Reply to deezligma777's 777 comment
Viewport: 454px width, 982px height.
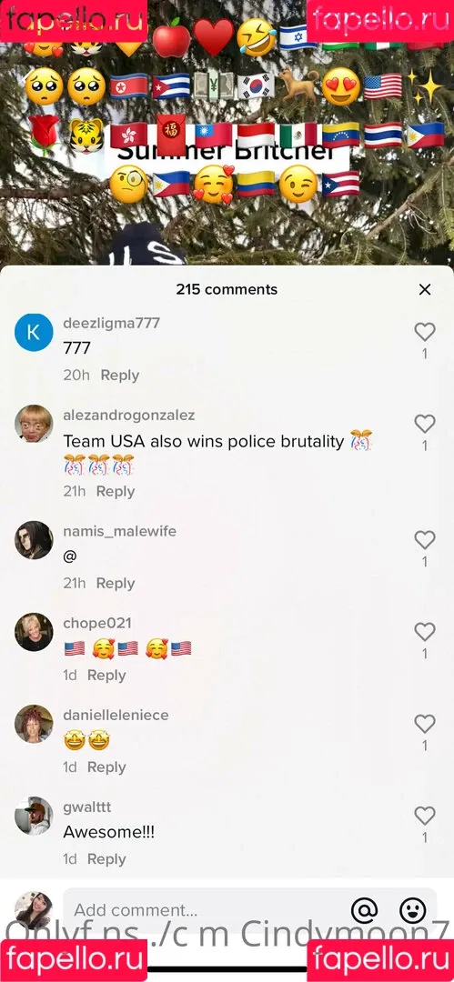click(x=120, y=376)
